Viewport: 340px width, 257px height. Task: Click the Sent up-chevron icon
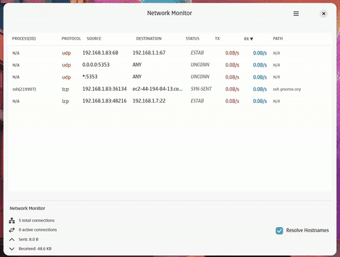(x=12, y=239)
